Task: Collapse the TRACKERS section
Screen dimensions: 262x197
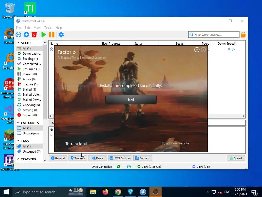Action: tap(18, 159)
